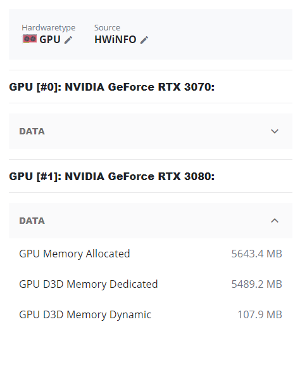This screenshot has height=381, width=300.
Task: Collapse the RTX 3080 DATA section header
Action: click(x=151, y=221)
